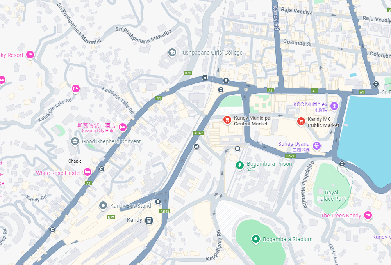This screenshot has width=391, height=265.
Task: Click the Kandy railway station icon
Action: tap(149, 220)
